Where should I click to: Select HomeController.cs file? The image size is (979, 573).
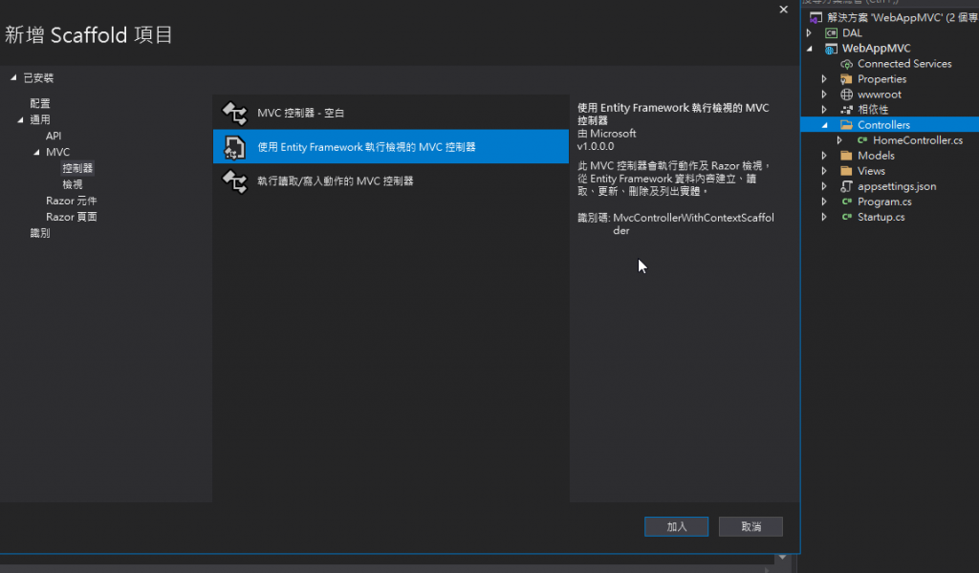tap(918, 140)
